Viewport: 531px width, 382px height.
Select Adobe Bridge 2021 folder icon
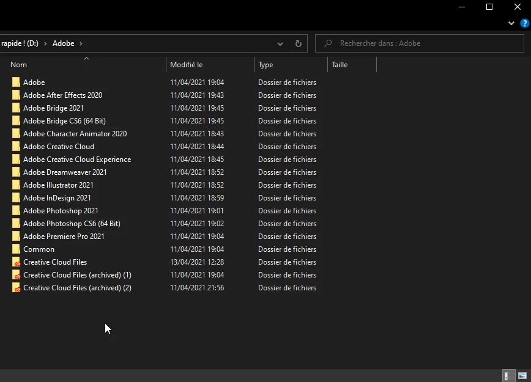point(16,108)
